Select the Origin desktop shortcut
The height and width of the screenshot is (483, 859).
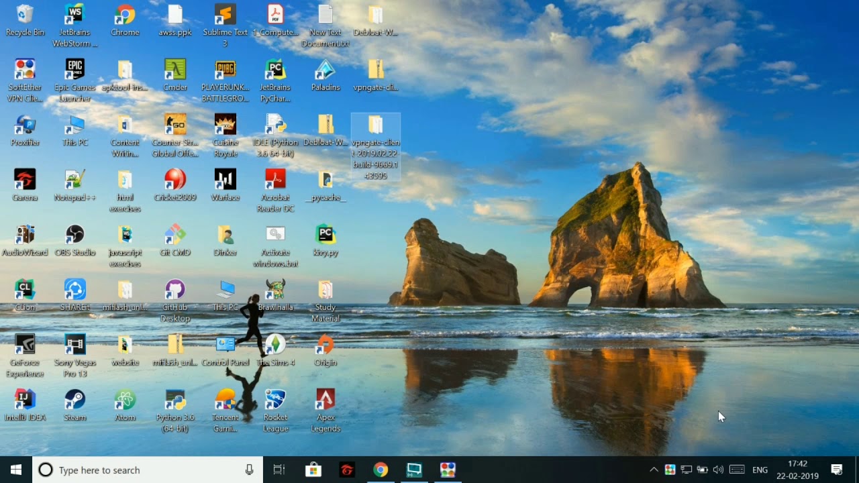(x=325, y=350)
